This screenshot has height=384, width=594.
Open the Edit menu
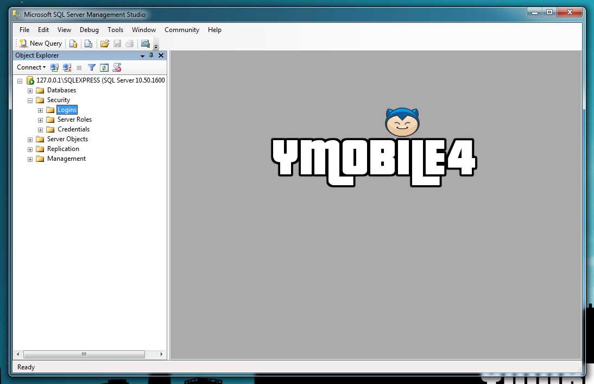point(43,29)
